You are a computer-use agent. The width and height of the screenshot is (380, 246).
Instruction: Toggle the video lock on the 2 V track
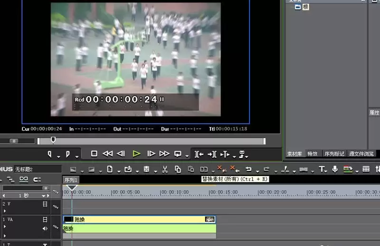click(x=45, y=204)
